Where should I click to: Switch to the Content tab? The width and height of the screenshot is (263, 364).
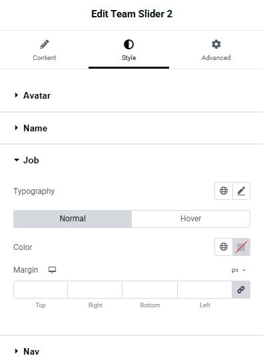[45, 50]
